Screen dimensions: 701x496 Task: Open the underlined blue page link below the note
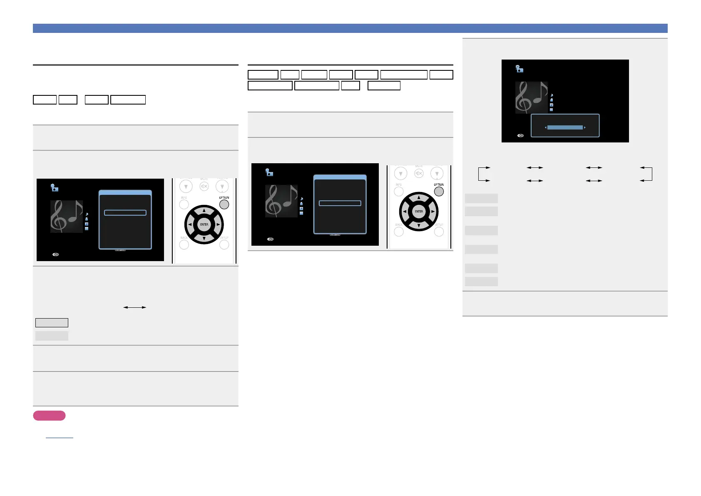(59, 435)
